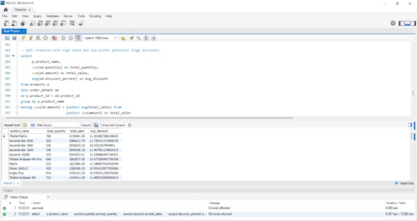This screenshot has height=221, width=417.
Task: Toggle the auto-commit mode button
Action: 78,38
